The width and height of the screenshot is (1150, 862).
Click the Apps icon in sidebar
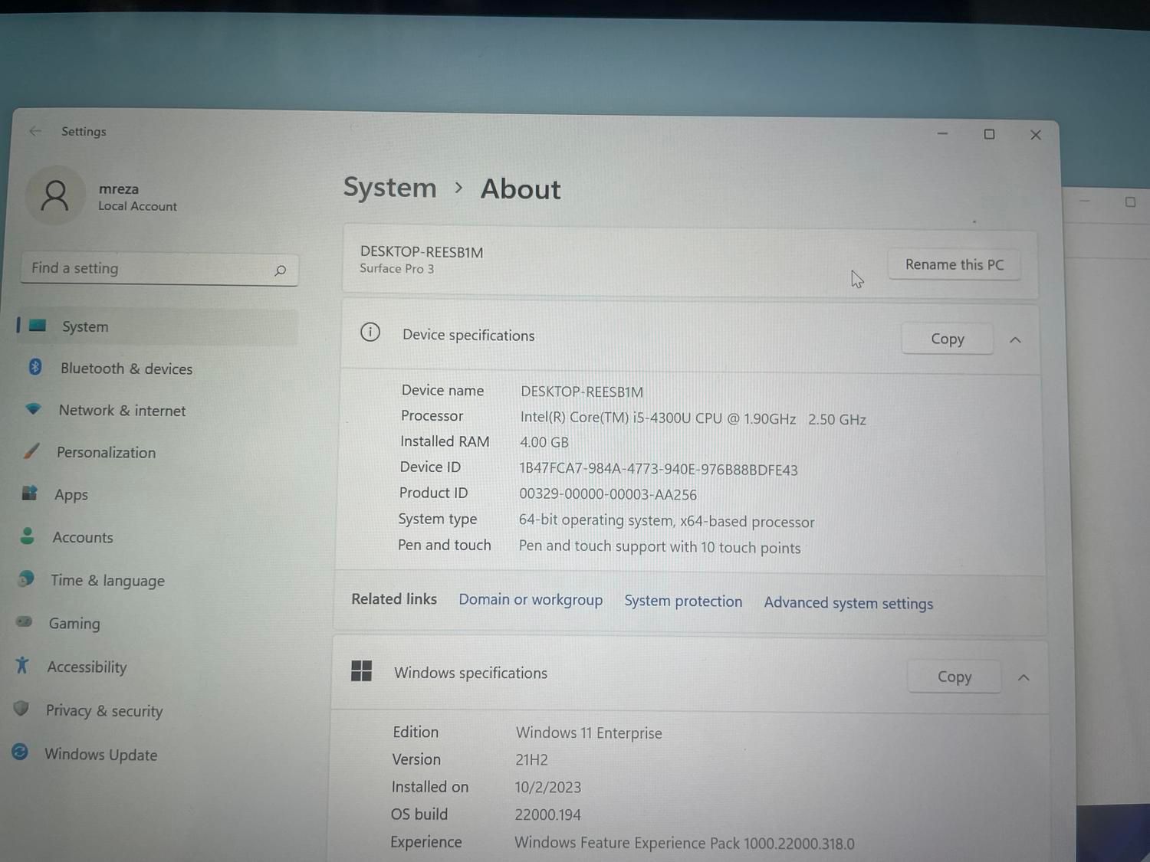pos(30,493)
